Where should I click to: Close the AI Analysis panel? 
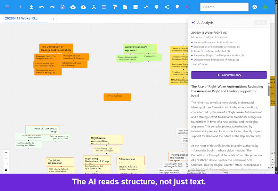pos(260,23)
